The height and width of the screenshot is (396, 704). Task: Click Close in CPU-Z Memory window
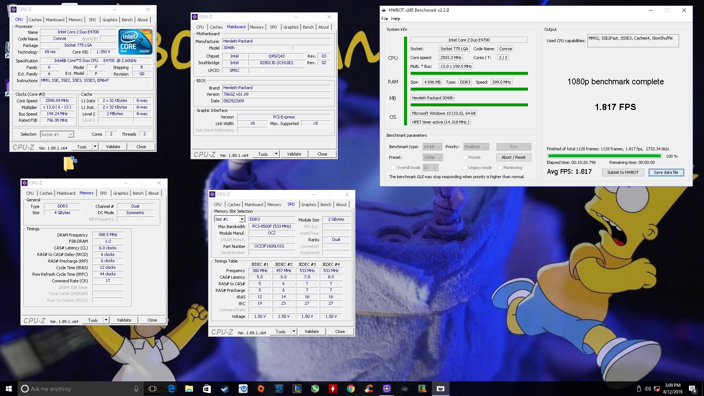[152, 320]
